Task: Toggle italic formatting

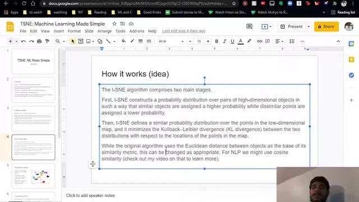Action: coord(224,41)
